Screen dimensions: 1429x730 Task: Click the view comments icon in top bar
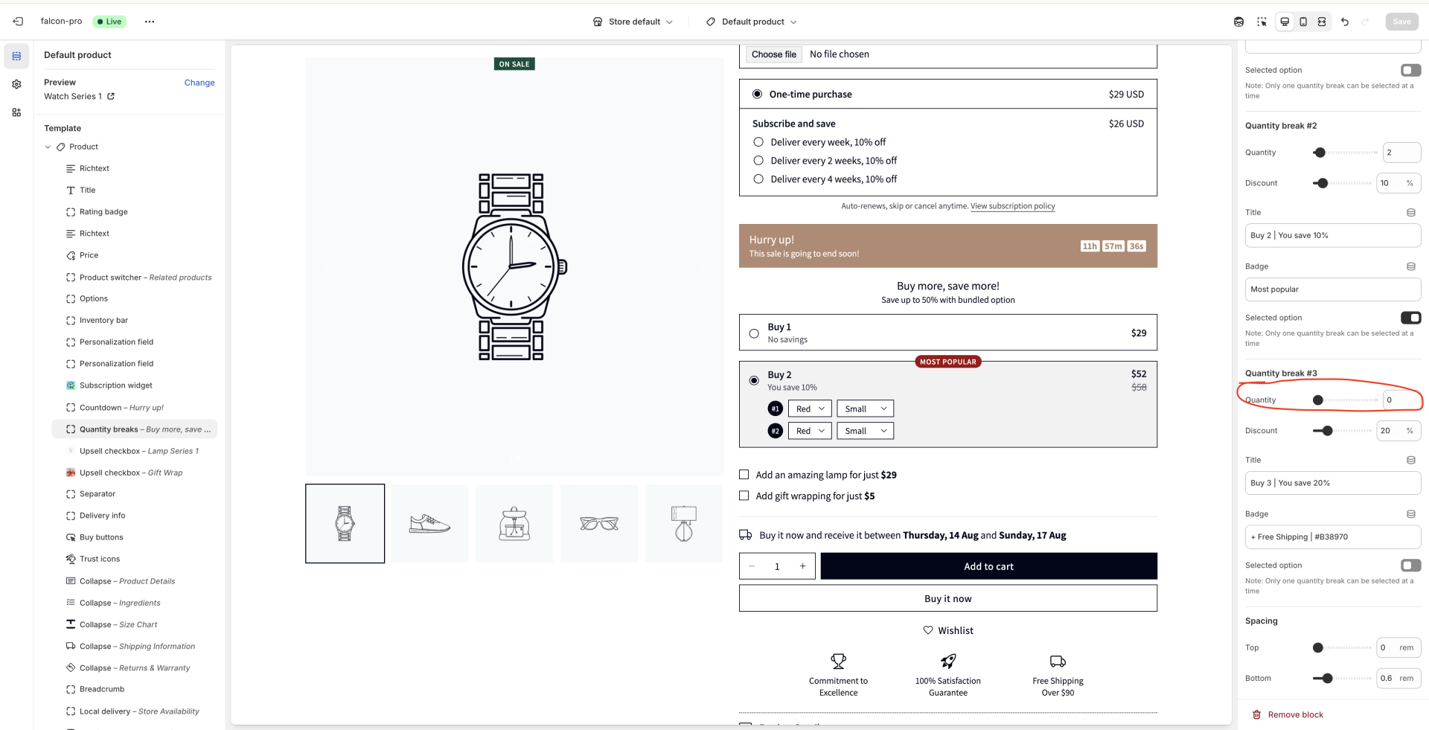coord(1238,22)
